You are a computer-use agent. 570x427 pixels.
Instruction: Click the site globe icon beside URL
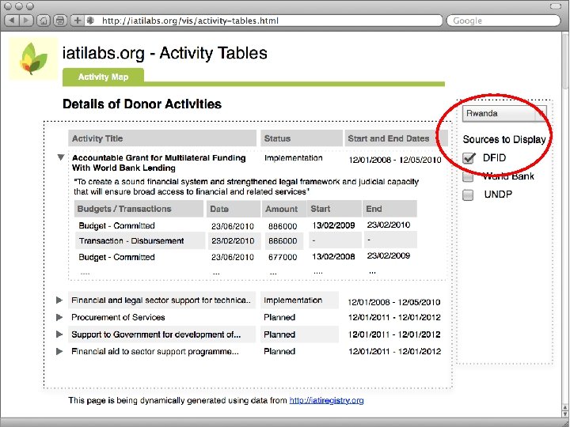90,21
